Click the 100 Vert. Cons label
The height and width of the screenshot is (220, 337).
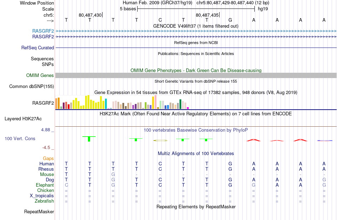[20, 139]
